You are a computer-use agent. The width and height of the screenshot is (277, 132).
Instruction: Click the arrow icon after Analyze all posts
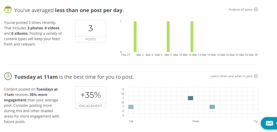tap(256, 10)
